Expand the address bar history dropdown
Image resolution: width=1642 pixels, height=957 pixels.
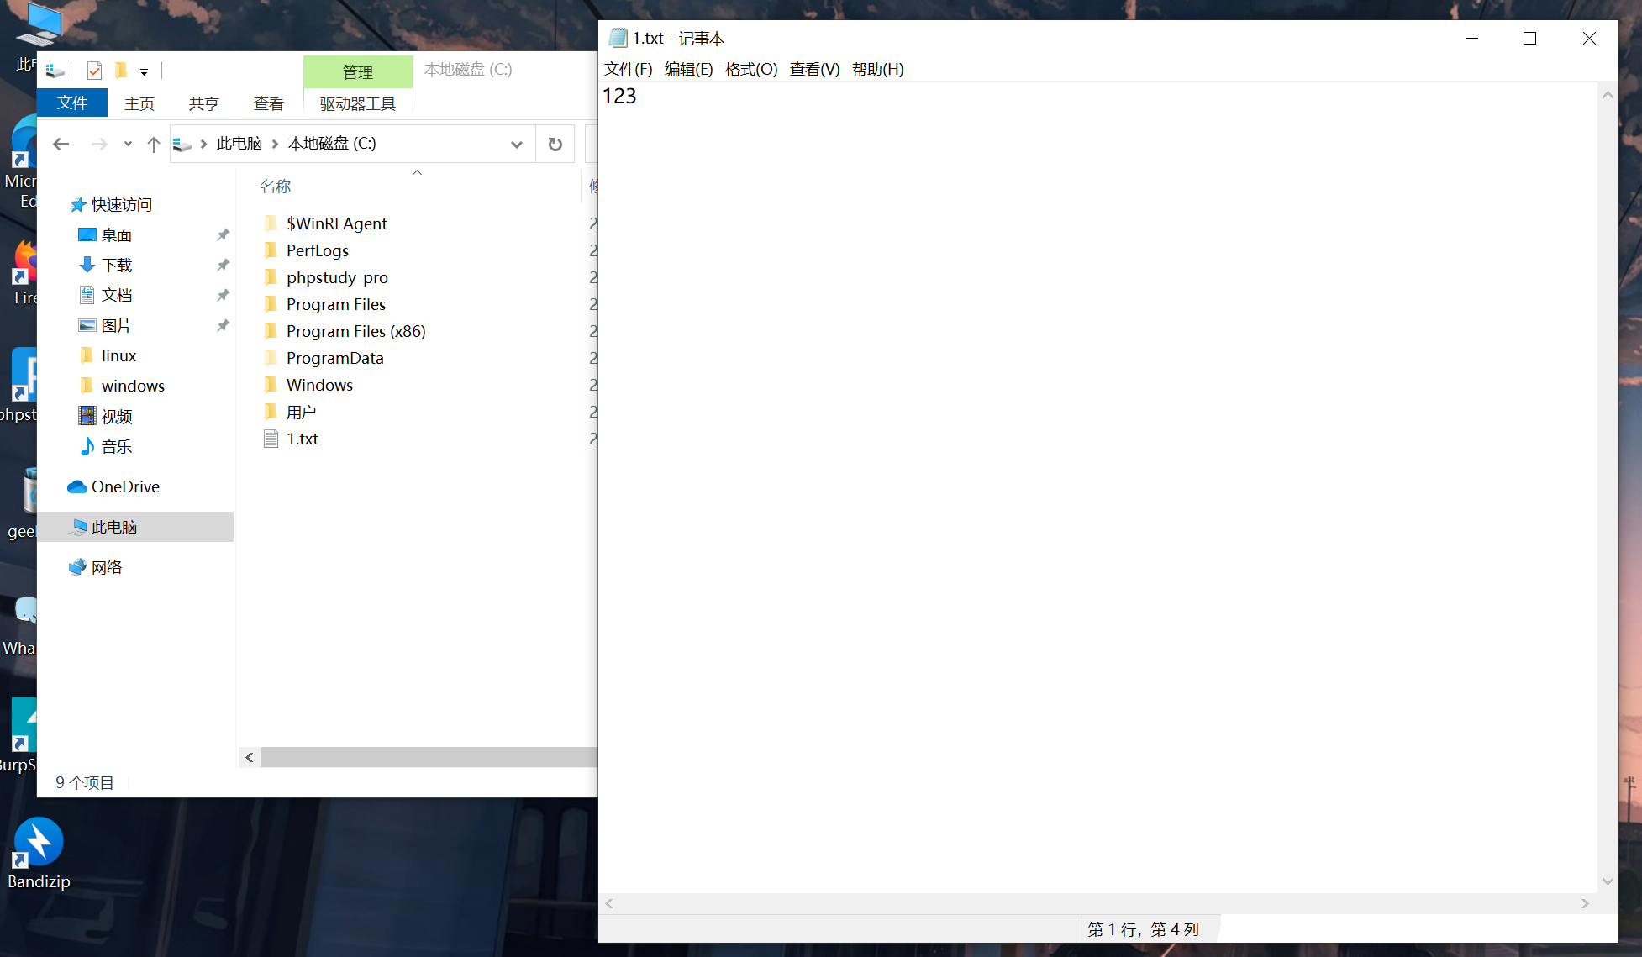516,145
